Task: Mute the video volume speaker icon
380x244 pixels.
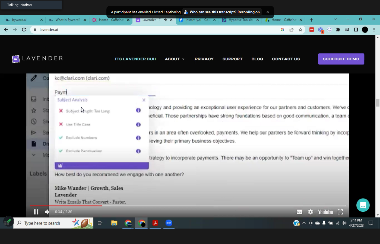Action: 47,212
